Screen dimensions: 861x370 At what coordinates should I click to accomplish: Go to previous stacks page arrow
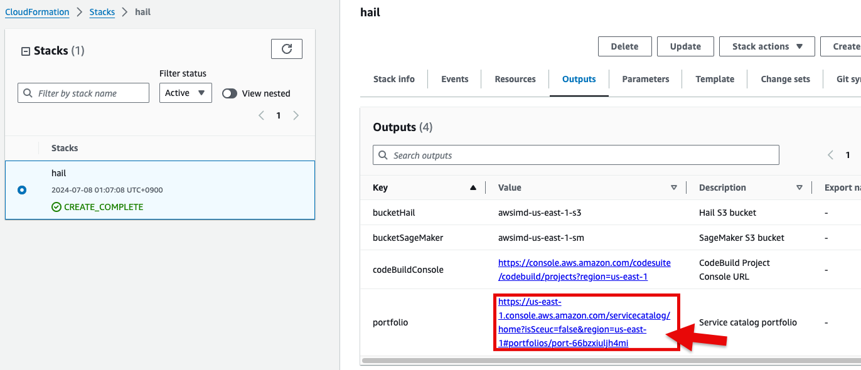pyautogui.click(x=262, y=115)
